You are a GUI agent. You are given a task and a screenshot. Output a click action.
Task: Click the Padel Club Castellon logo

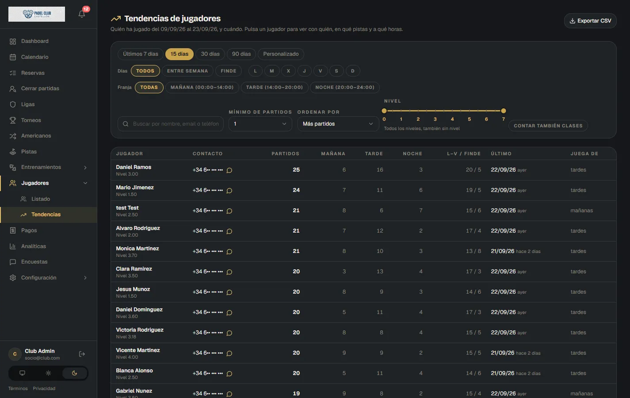point(37,14)
